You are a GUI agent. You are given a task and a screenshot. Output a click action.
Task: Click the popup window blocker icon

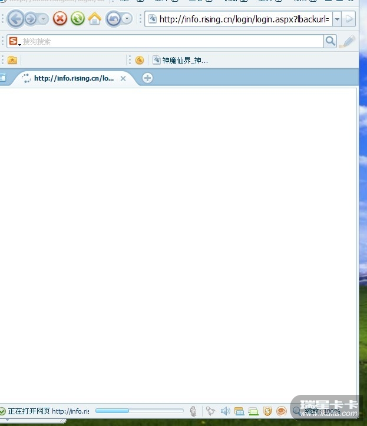(x=239, y=411)
